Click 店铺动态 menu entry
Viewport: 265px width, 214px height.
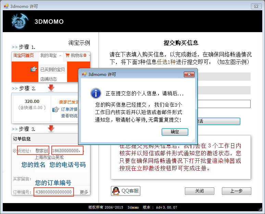49,79
